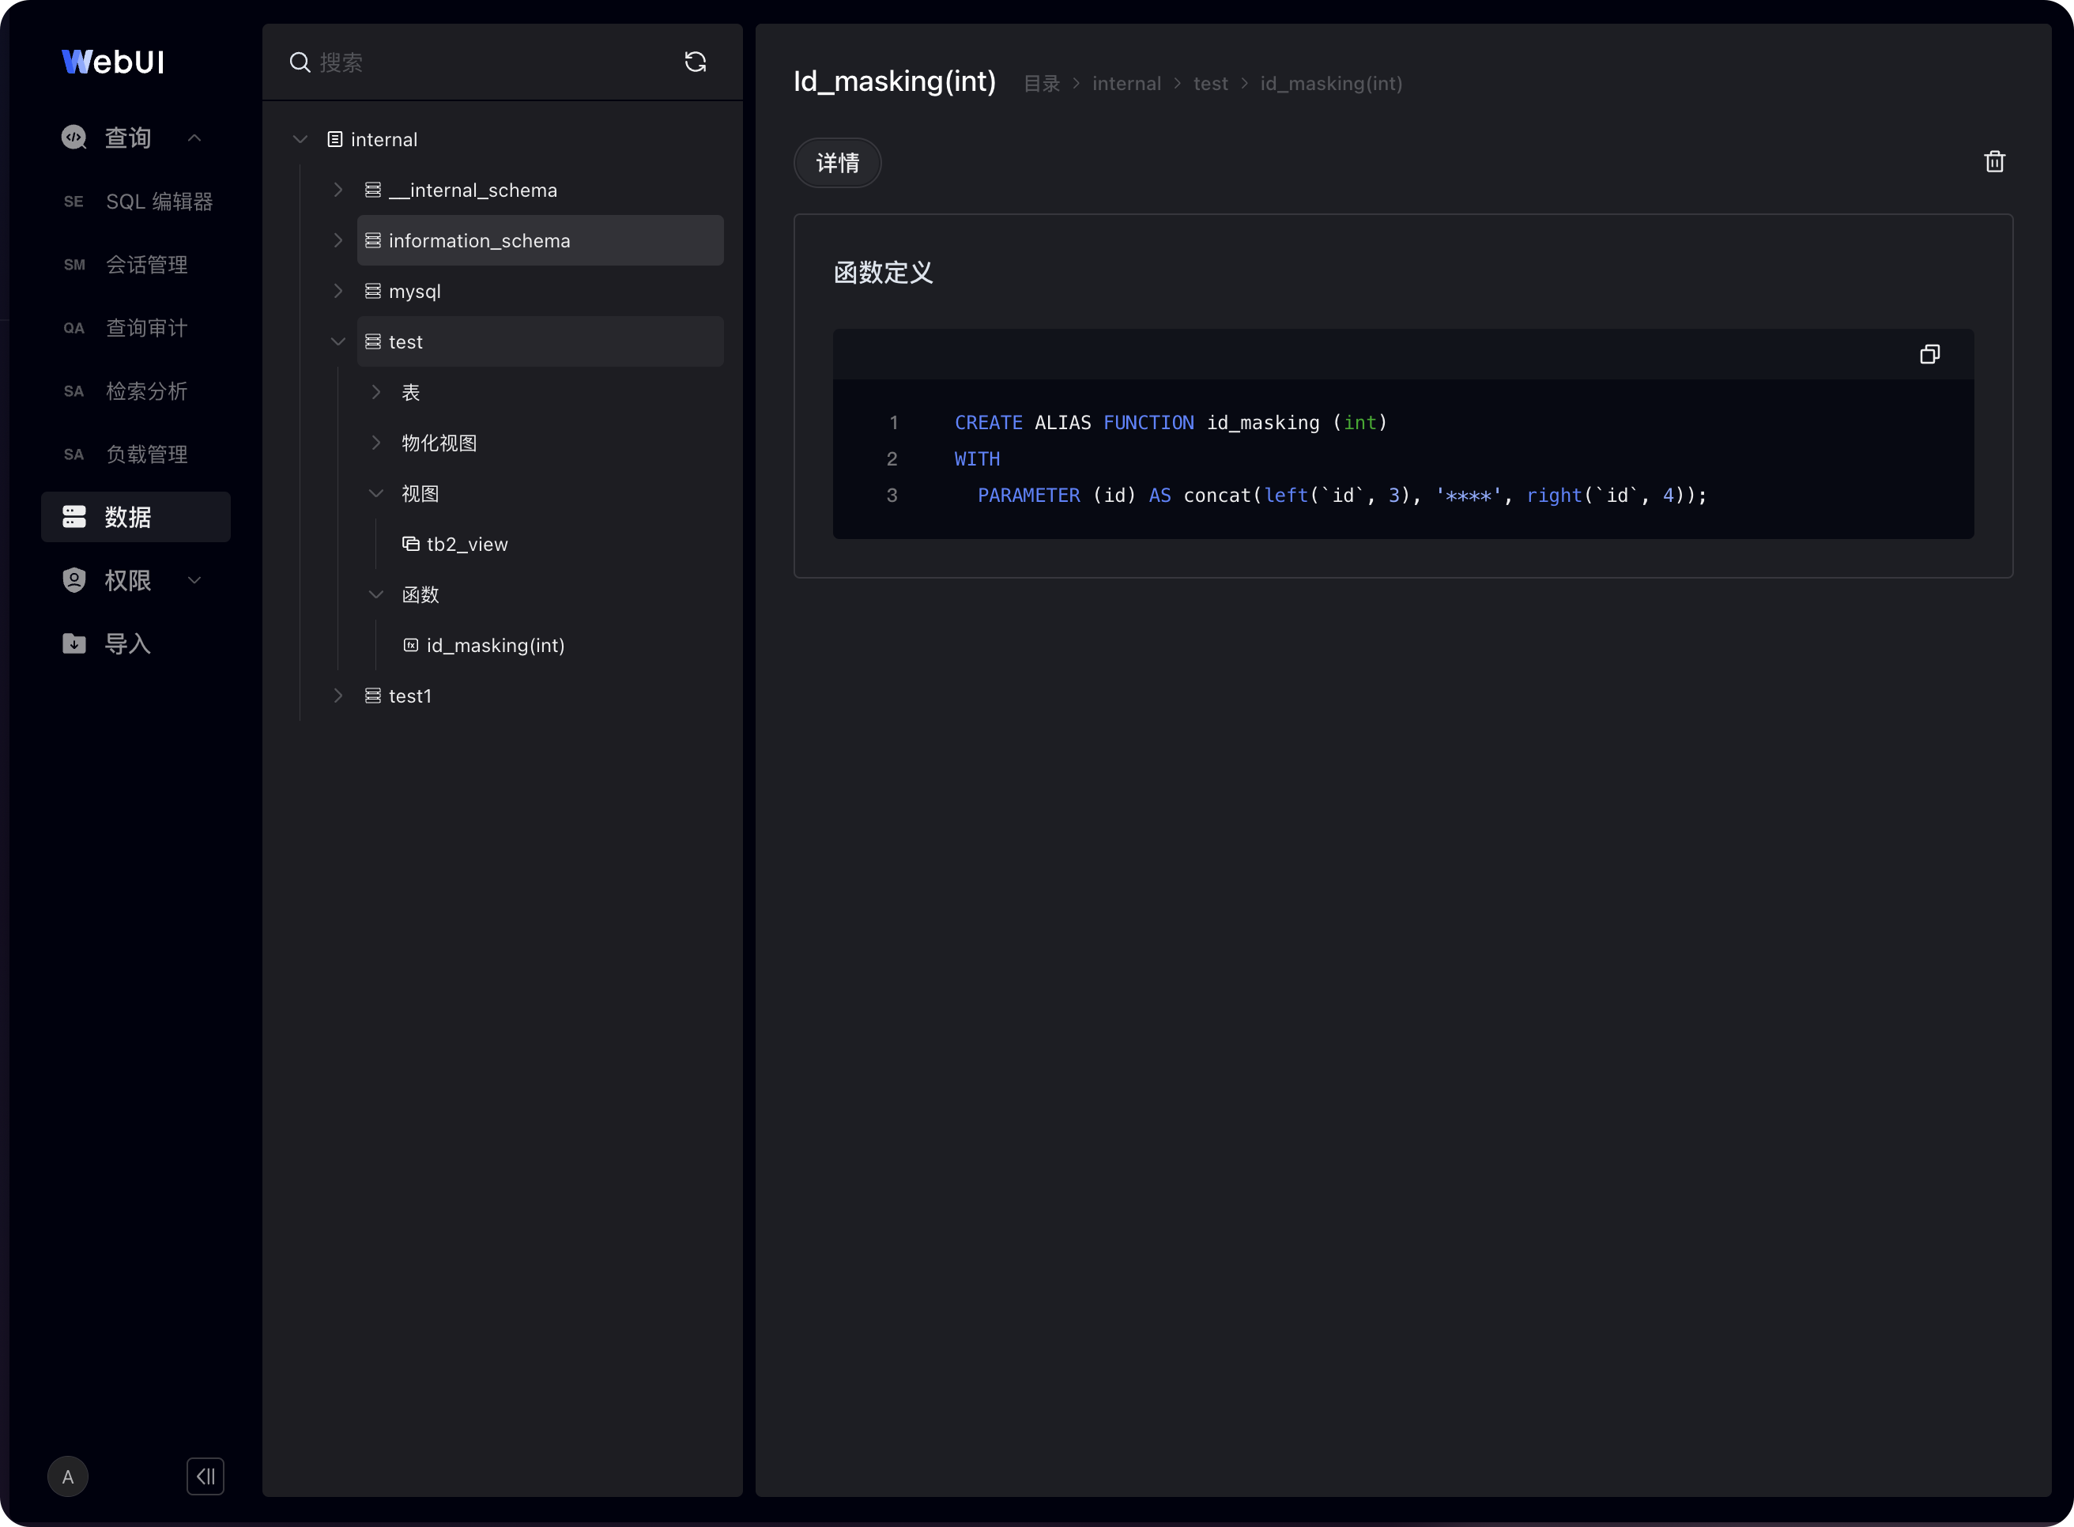The width and height of the screenshot is (2074, 1527).
Task: Select the test database row
Action: click(540, 342)
